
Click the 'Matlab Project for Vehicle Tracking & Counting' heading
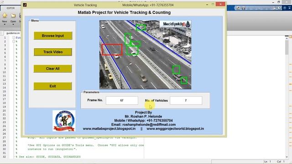(x=124, y=12)
